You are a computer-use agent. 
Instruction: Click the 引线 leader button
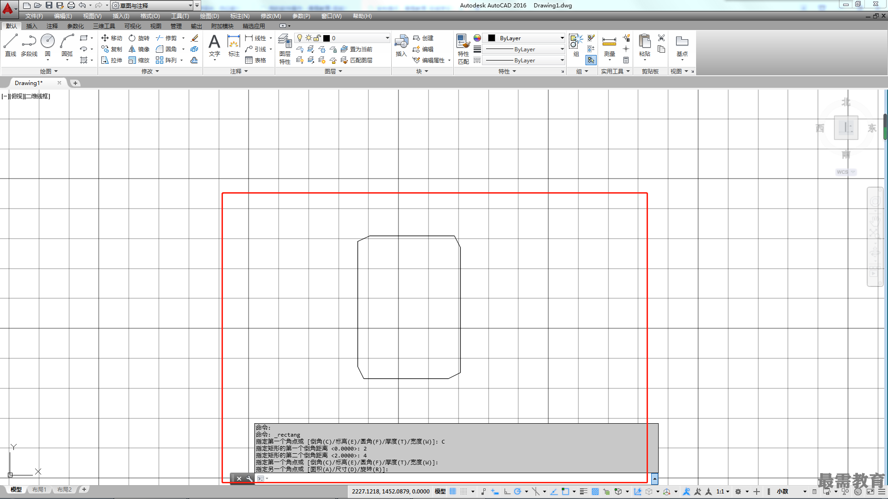[255, 49]
